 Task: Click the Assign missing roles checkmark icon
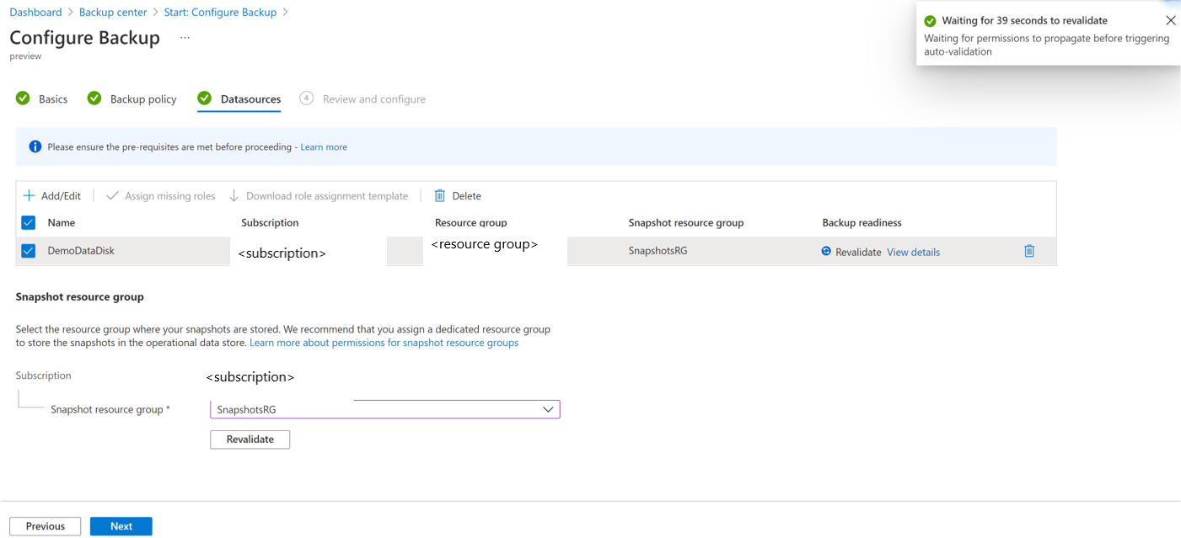click(112, 196)
